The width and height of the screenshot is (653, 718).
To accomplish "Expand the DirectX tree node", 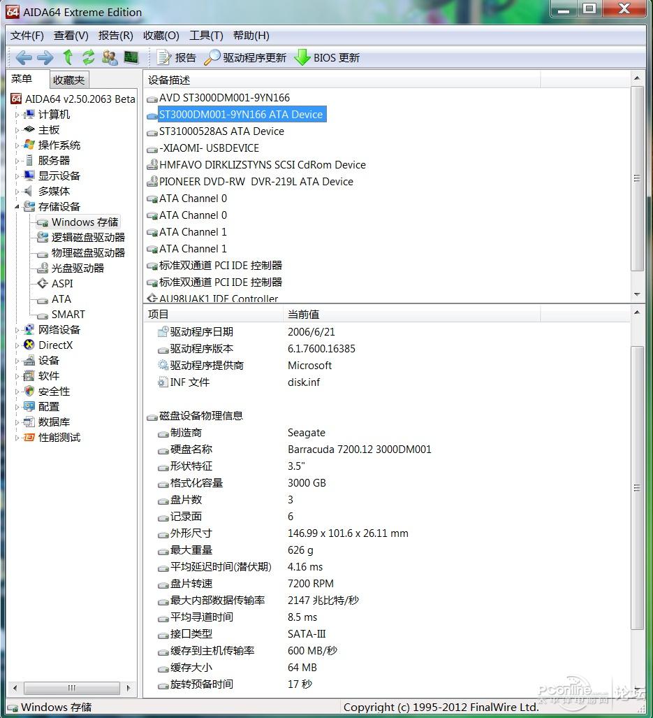I will click(x=17, y=345).
